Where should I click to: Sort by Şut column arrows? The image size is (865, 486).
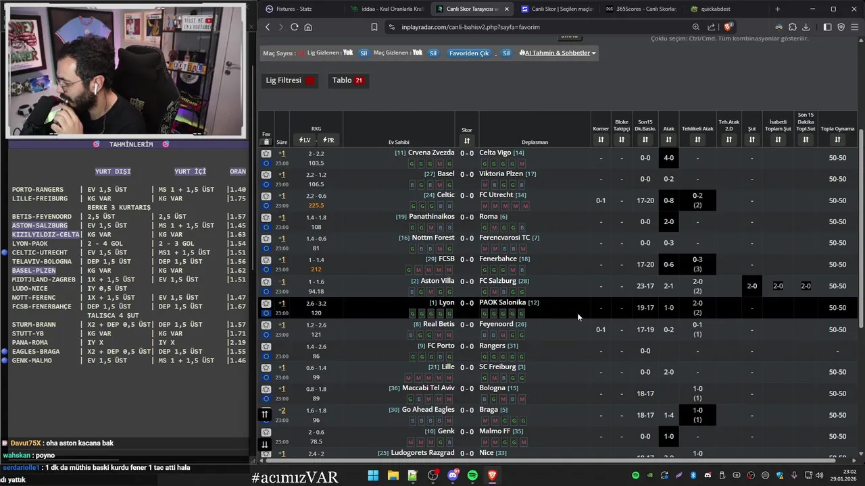751,140
